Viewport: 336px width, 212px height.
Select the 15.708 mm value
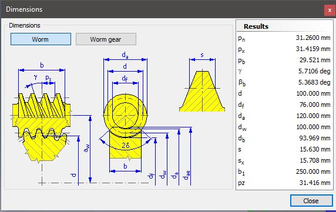coord(315,160)
